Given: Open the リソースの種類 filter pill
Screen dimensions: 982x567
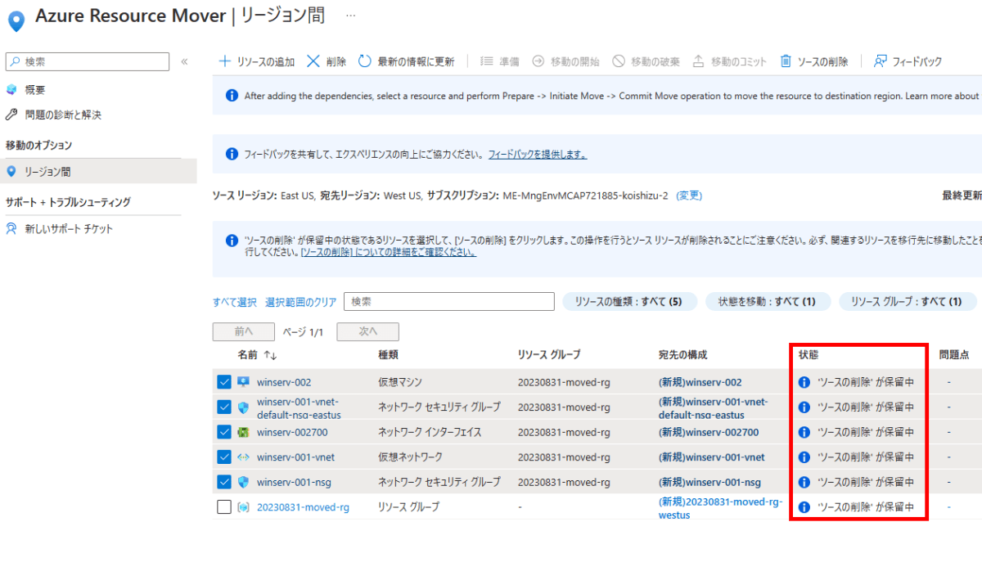Looking at the screenshot, I should (629, 302).
